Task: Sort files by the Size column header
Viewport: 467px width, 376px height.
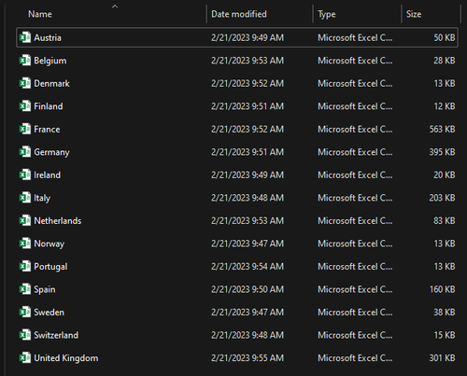Action: 414,14
